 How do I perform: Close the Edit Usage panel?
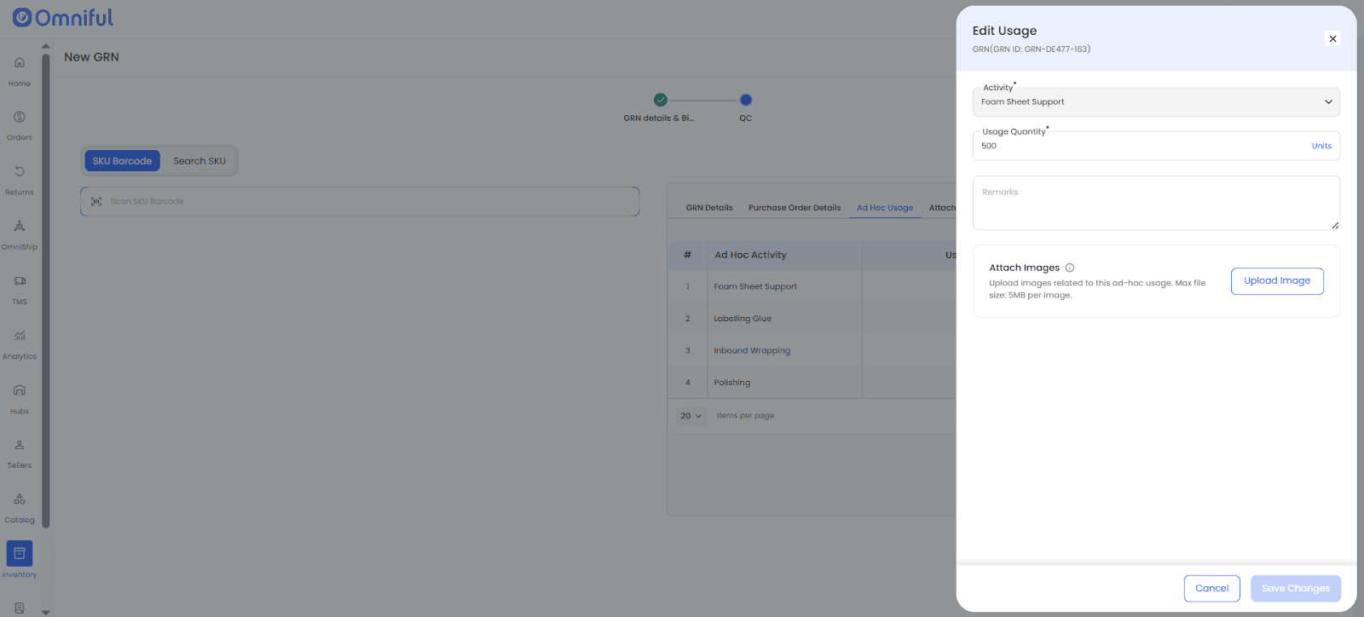(1332, 39)
